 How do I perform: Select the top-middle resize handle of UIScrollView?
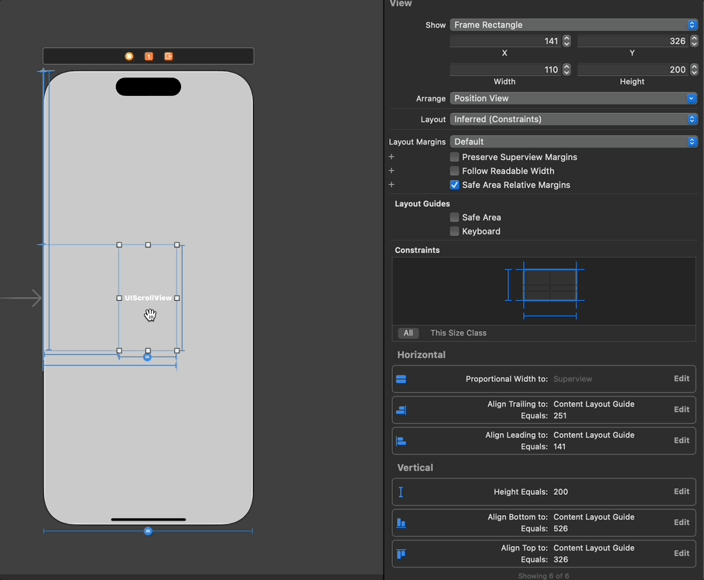[x=149, y=245]
